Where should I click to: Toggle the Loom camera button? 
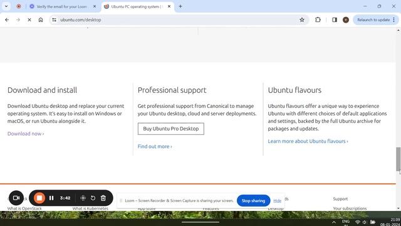pos(16,198)
